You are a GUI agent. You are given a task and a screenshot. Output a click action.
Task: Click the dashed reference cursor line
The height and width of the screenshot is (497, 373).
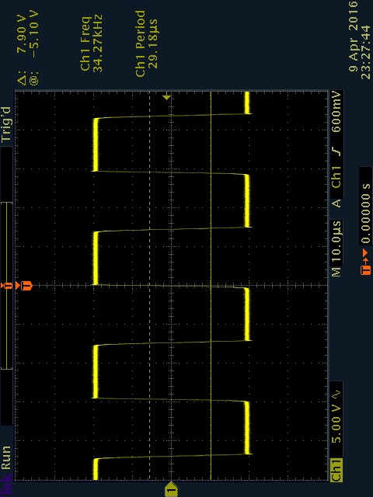coord(149,285)
